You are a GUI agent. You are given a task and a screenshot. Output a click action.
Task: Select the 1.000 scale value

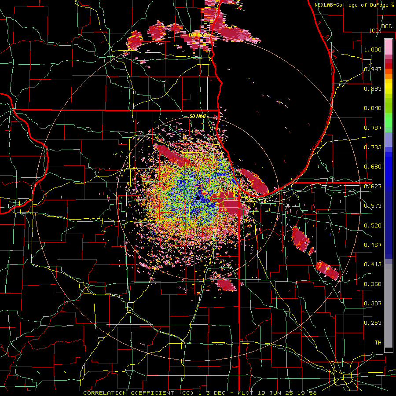point(373,49)
